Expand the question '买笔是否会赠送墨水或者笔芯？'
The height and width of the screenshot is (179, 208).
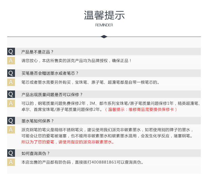click(50, 73)
